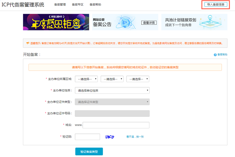235x157 pixels.
Task: Click the orange megaphone notice icon
Action: pos(28,43)
